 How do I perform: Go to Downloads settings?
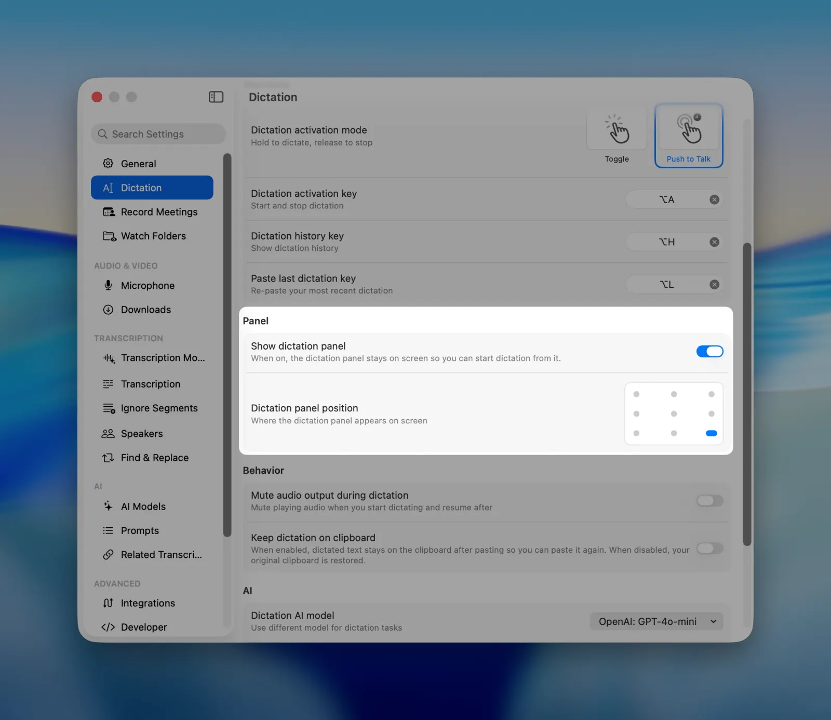click(152, 310)
